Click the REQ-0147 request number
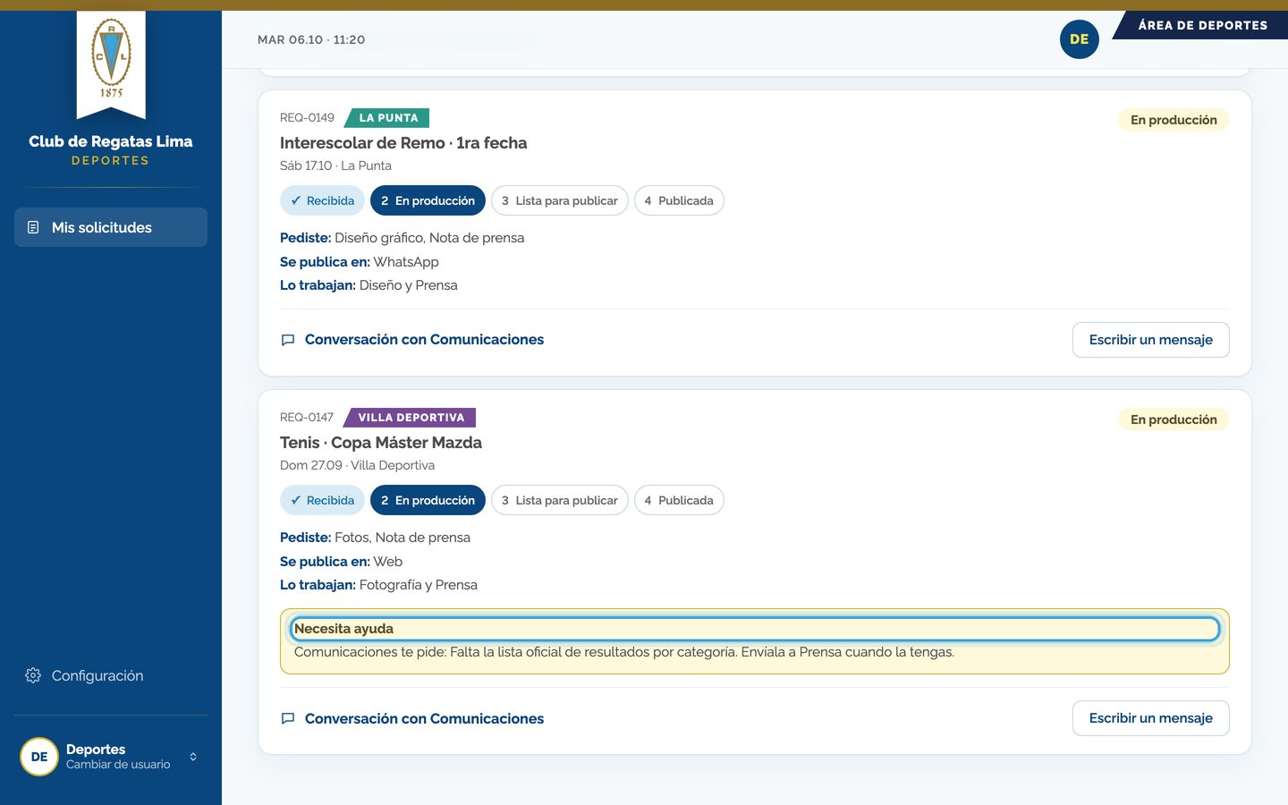The height and width of the screenshot is (805, 1288). pyautogui.click(x=307, y=418)
